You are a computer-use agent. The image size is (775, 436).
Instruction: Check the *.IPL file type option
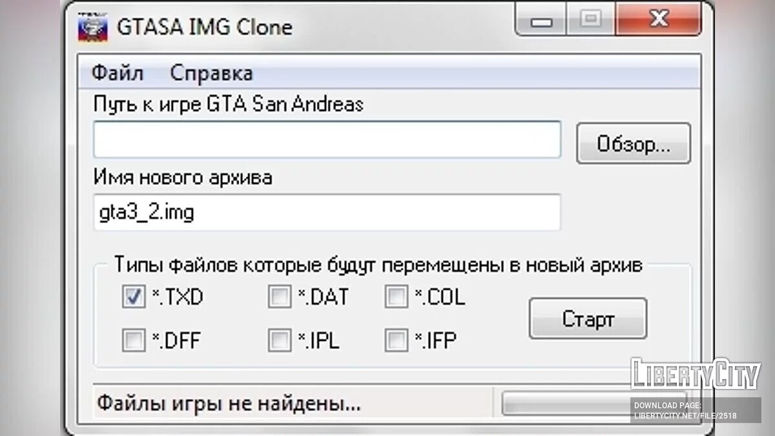tap(280, 340)
